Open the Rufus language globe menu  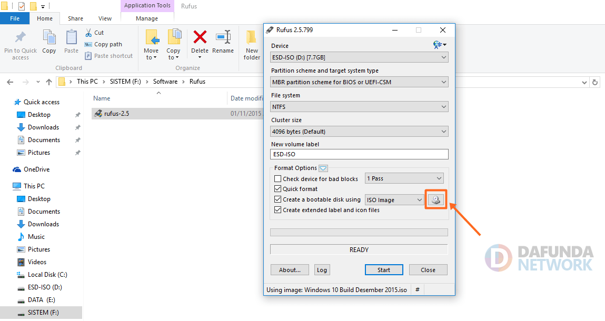point(439,45)
